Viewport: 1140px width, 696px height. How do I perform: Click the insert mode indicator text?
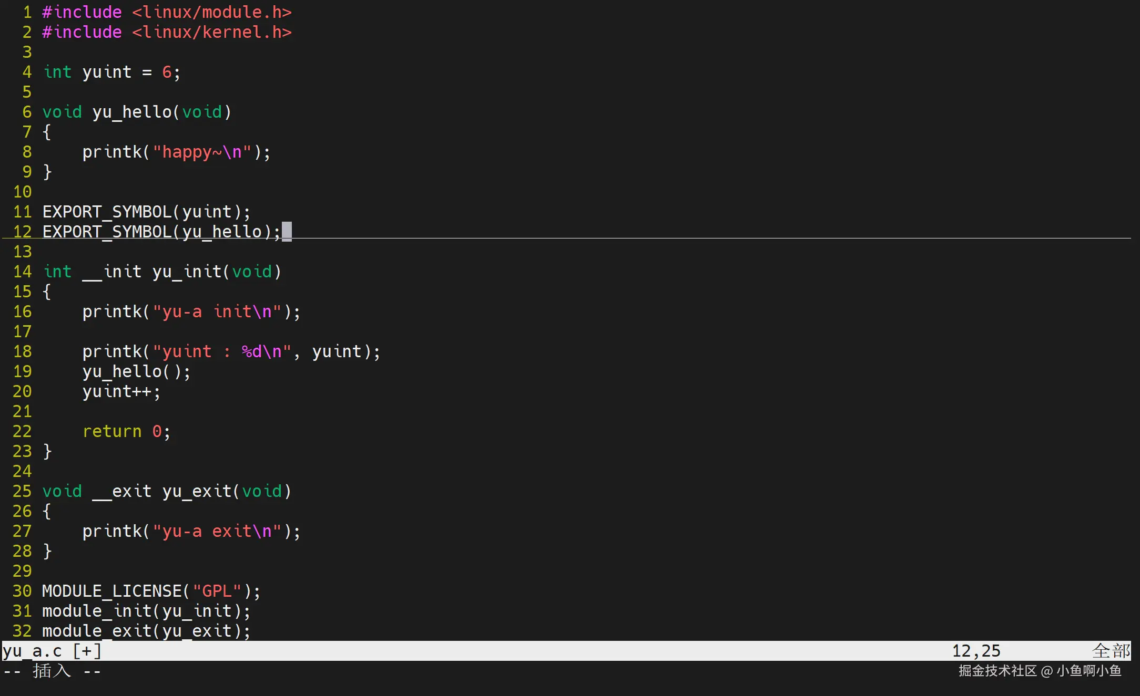[x=52, y=671]
